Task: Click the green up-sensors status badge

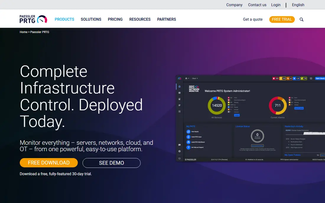Action: point(304,78)
